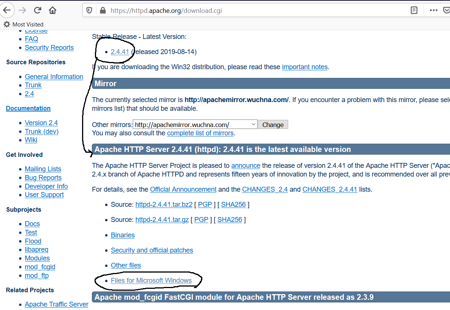Open FAQ link in sidebar
Image resolution: width=450 pixels, height=310 pixels.
tap(31, 39)
